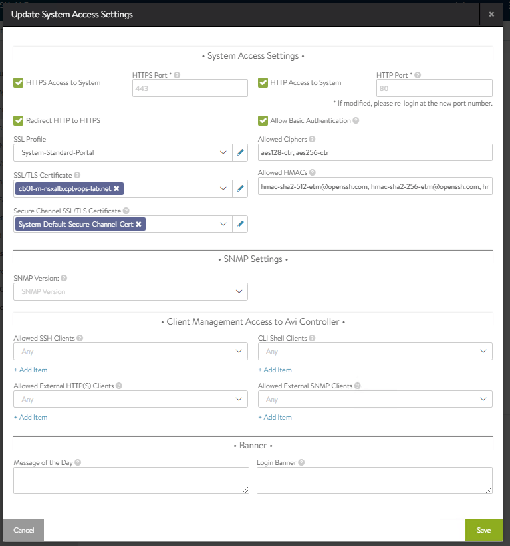Image resolution: width=510 pixels, height=546 pixels.
Task: Edit Secure Channel SSL/TLS Certificate pencil icon
Action: pyautogui.click(x=240, y=225)
